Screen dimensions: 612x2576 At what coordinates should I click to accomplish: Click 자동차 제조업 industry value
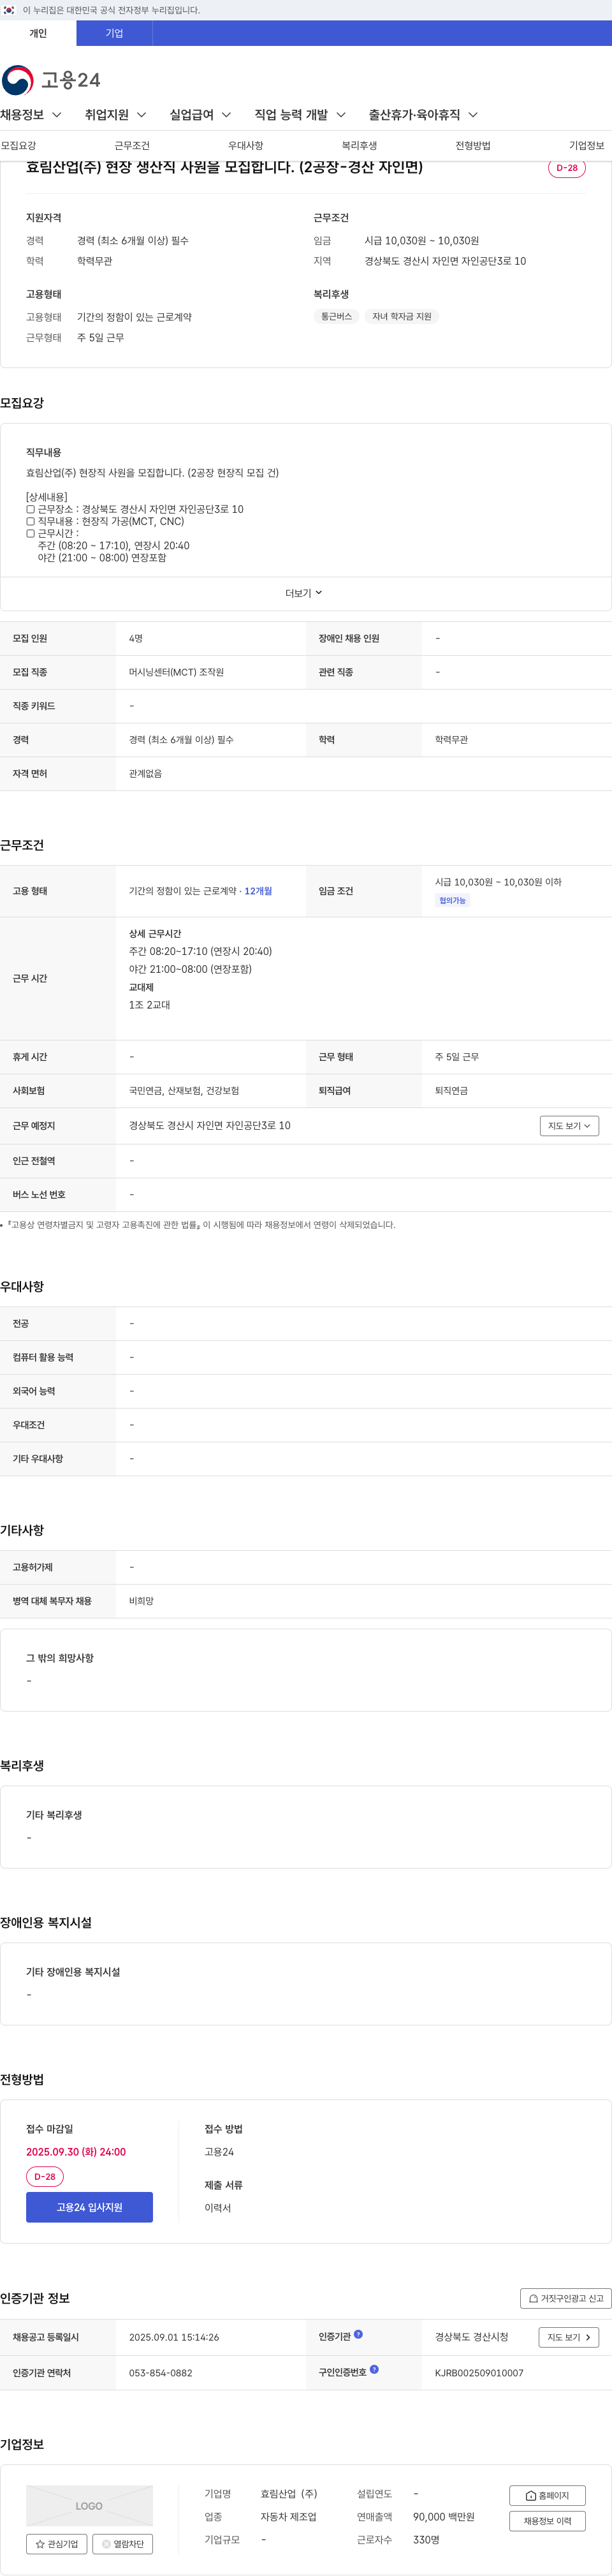coord(288,2517)
